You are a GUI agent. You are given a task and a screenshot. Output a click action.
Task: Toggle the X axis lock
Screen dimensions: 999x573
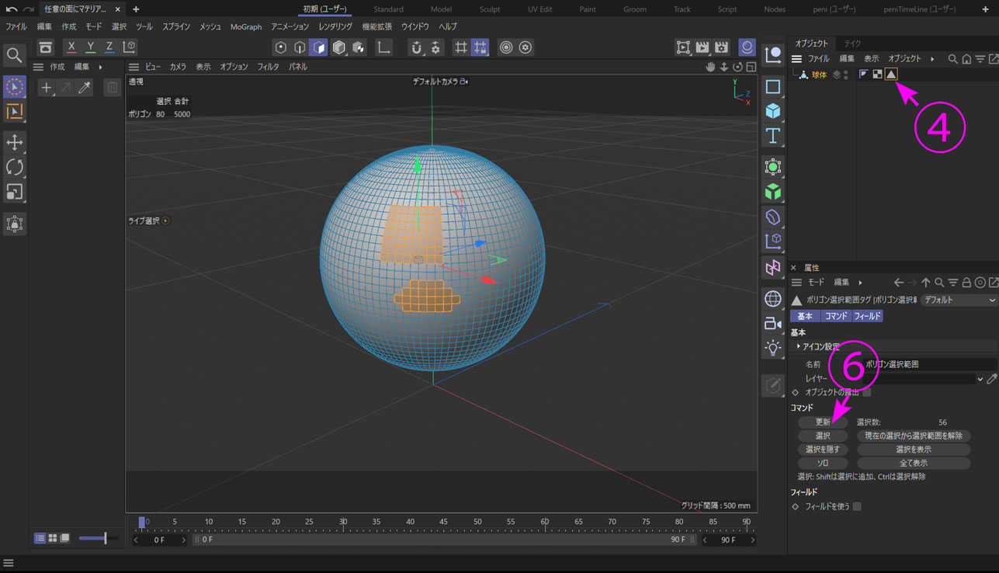71,47
